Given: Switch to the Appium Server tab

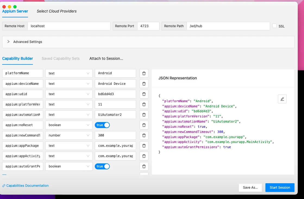Looking at the screenshot, I should click(15, 11).
